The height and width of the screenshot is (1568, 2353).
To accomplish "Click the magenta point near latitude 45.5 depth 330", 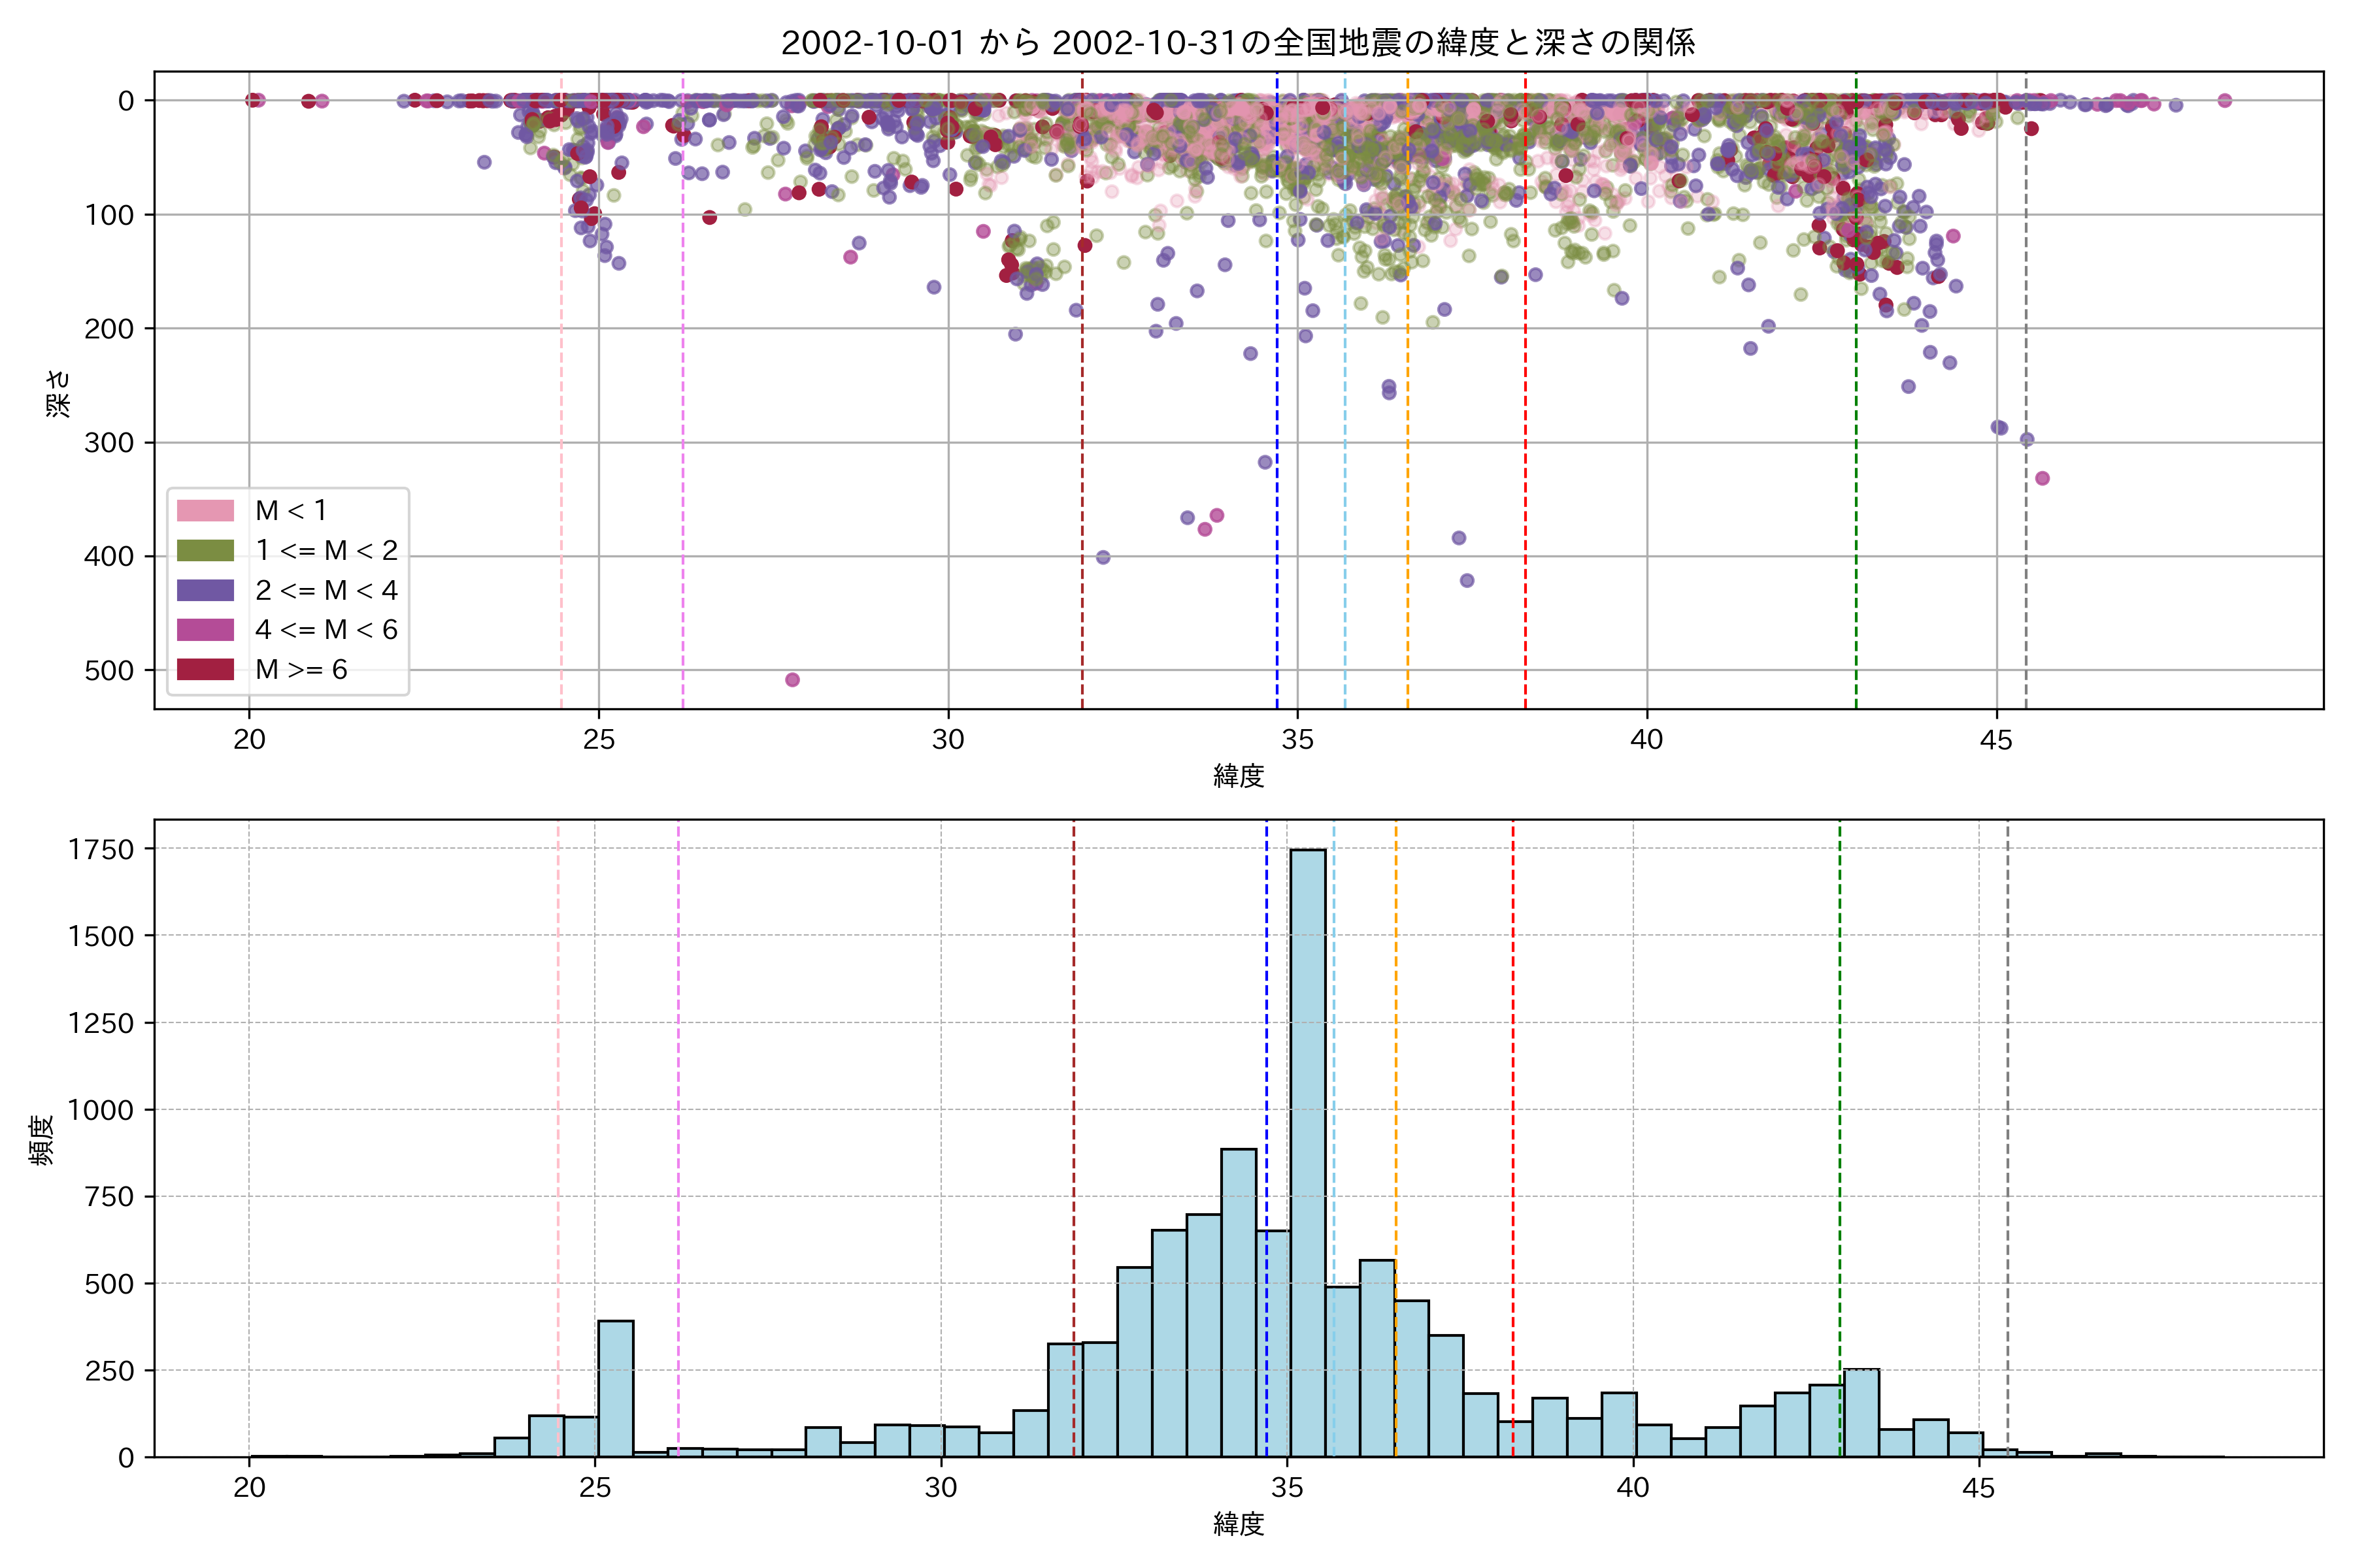I will pos(2043,478).
